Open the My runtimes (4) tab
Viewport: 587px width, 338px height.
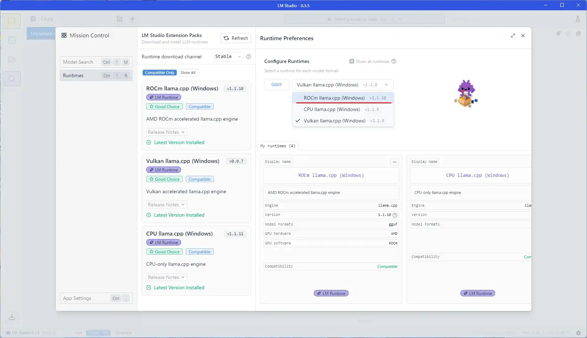(278, 146)
